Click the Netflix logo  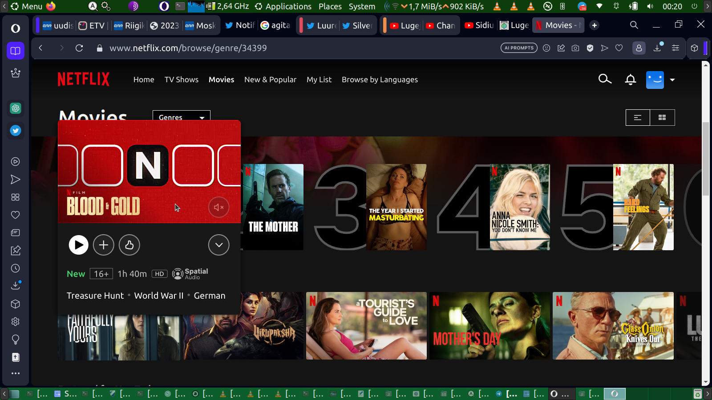click(x=84, y=80)
